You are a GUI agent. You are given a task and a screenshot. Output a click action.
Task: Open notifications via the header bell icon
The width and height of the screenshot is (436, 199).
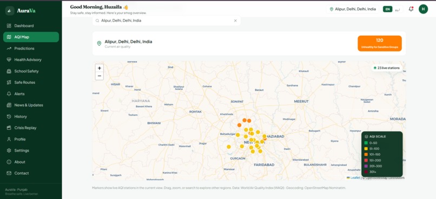[x=411, y=9]
